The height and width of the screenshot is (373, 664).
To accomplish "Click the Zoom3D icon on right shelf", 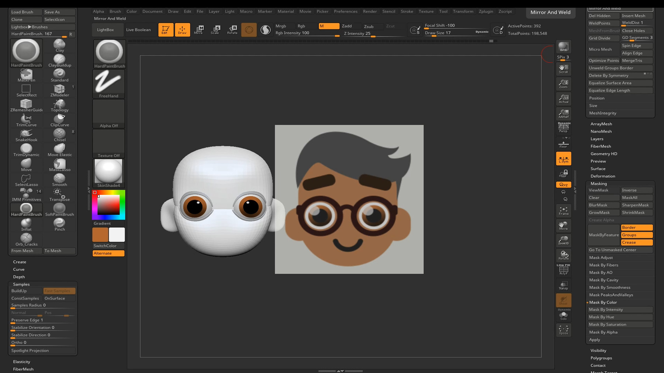I will tap(563, 240).
